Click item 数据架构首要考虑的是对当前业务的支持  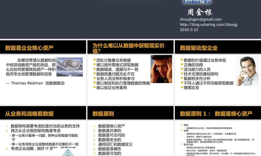45,126
